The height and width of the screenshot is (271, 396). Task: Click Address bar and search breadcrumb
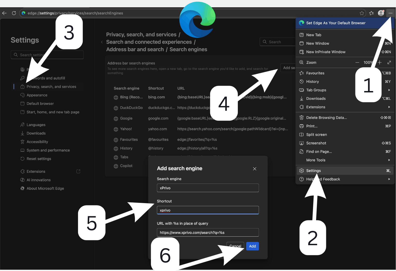[135, 50]
